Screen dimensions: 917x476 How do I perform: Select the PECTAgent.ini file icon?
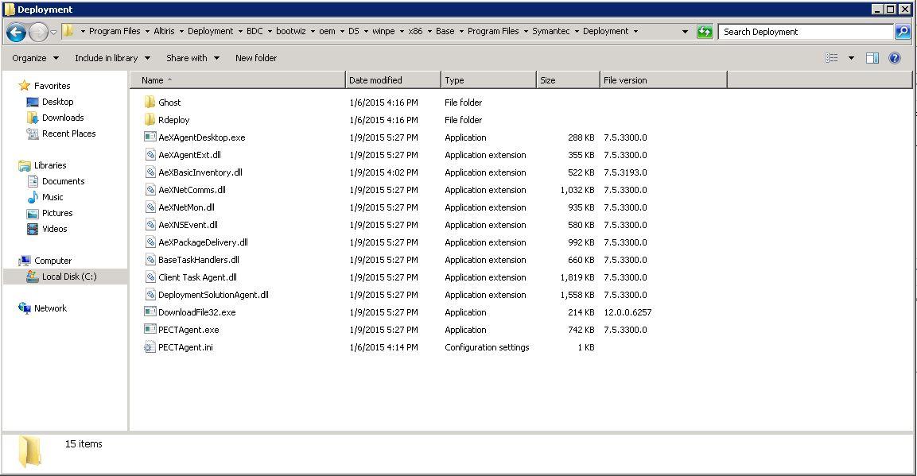click(150, 347)
